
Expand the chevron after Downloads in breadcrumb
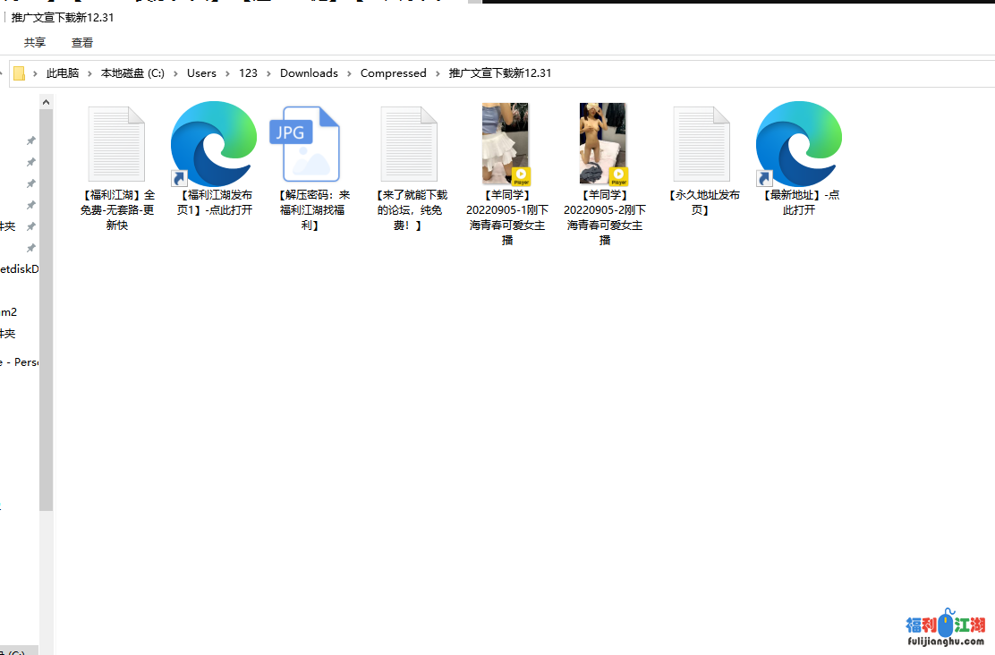click(350, 73)
